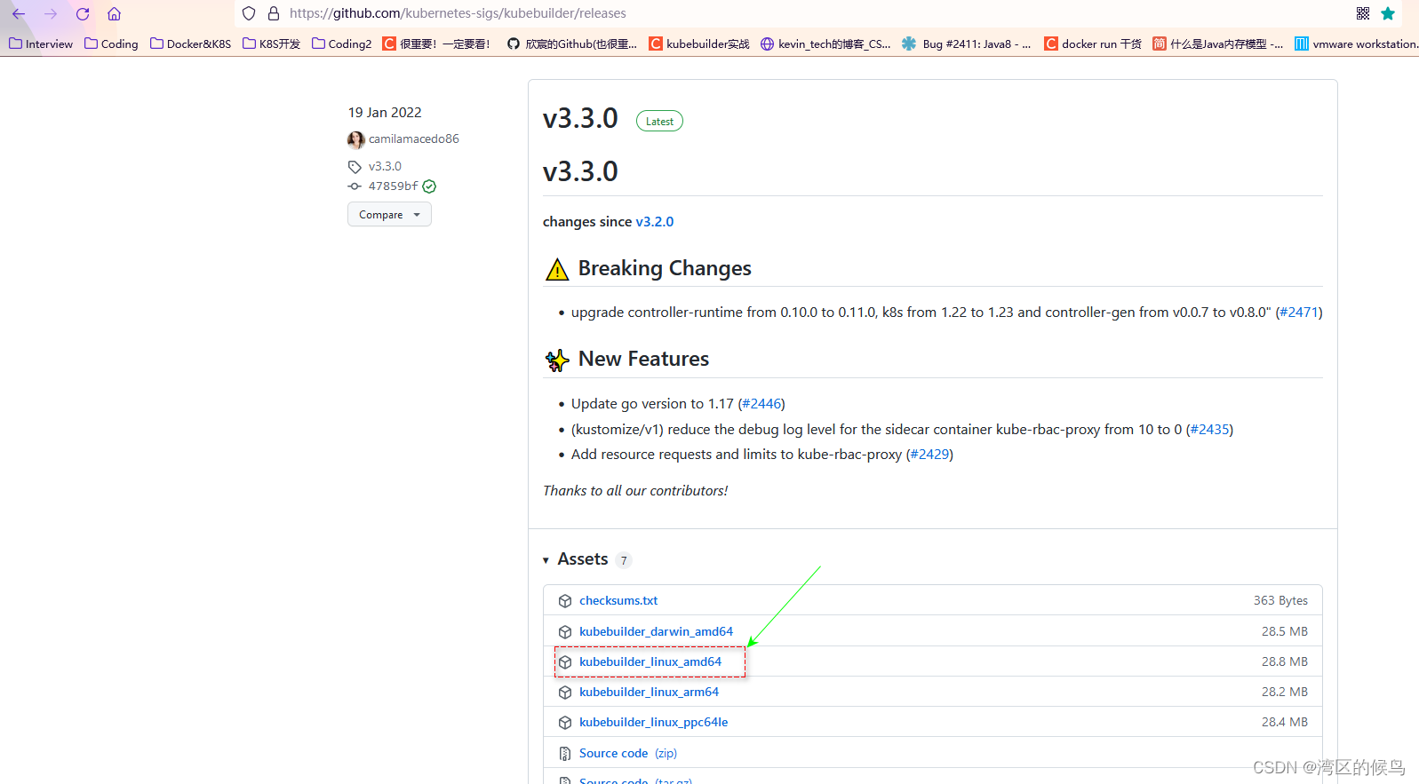This screenshot has height=784, width=1419.
Task: Click zip file icon beside Source code
Action: point(565,754)
